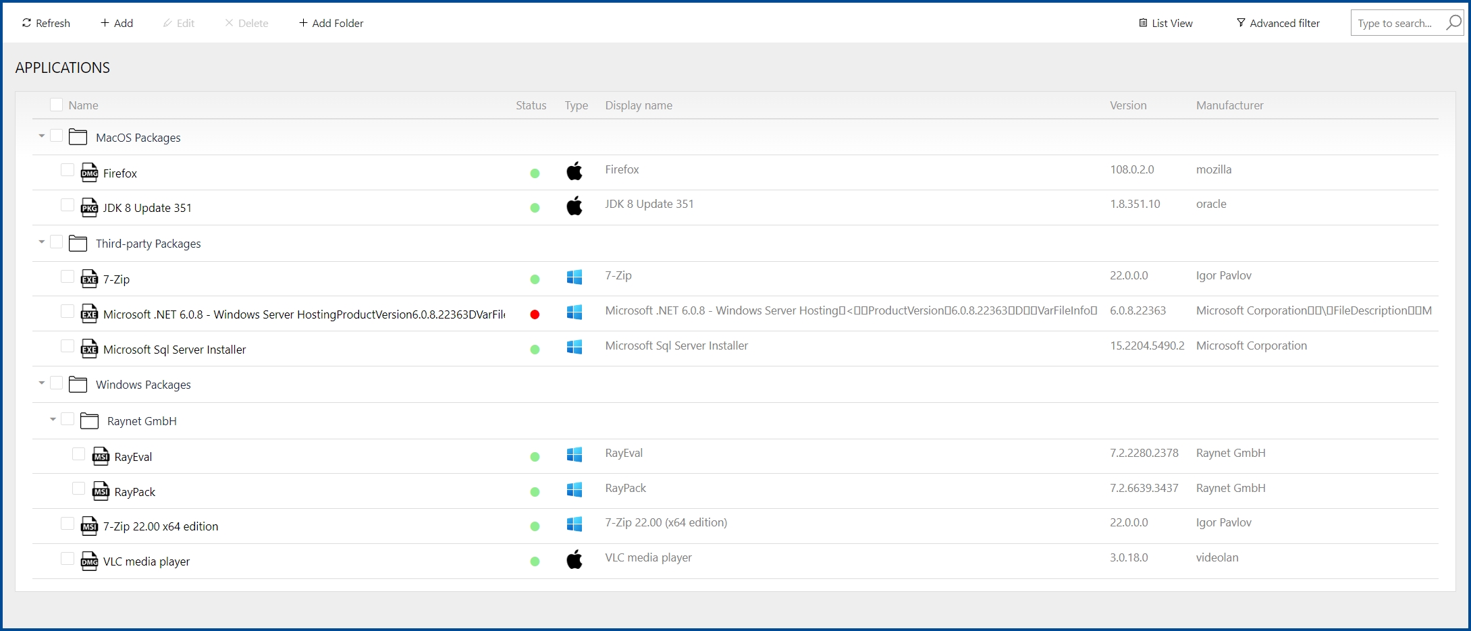This screenshot has width=1471, height=631.
Task: Collapse the MacOS Packages folder arrow
Action: 42,136
